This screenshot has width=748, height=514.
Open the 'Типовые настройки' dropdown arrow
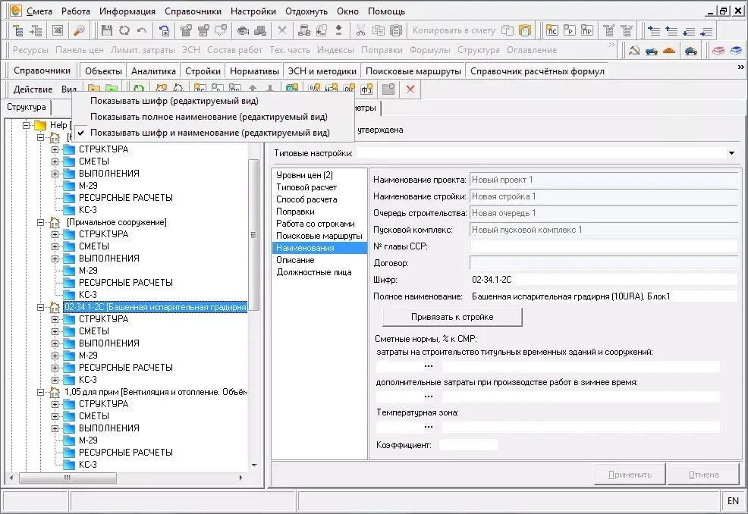pyautogui.click(x=731, y=153)
